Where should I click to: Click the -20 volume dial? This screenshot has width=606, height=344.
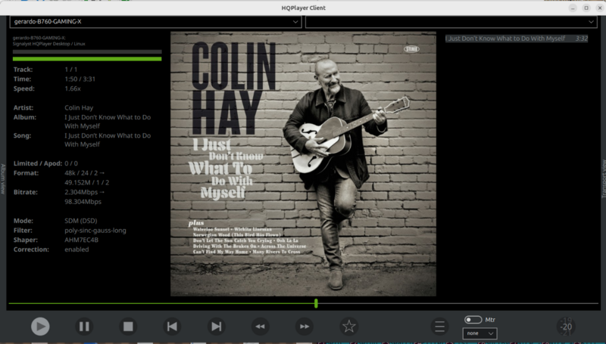point(566,327)
